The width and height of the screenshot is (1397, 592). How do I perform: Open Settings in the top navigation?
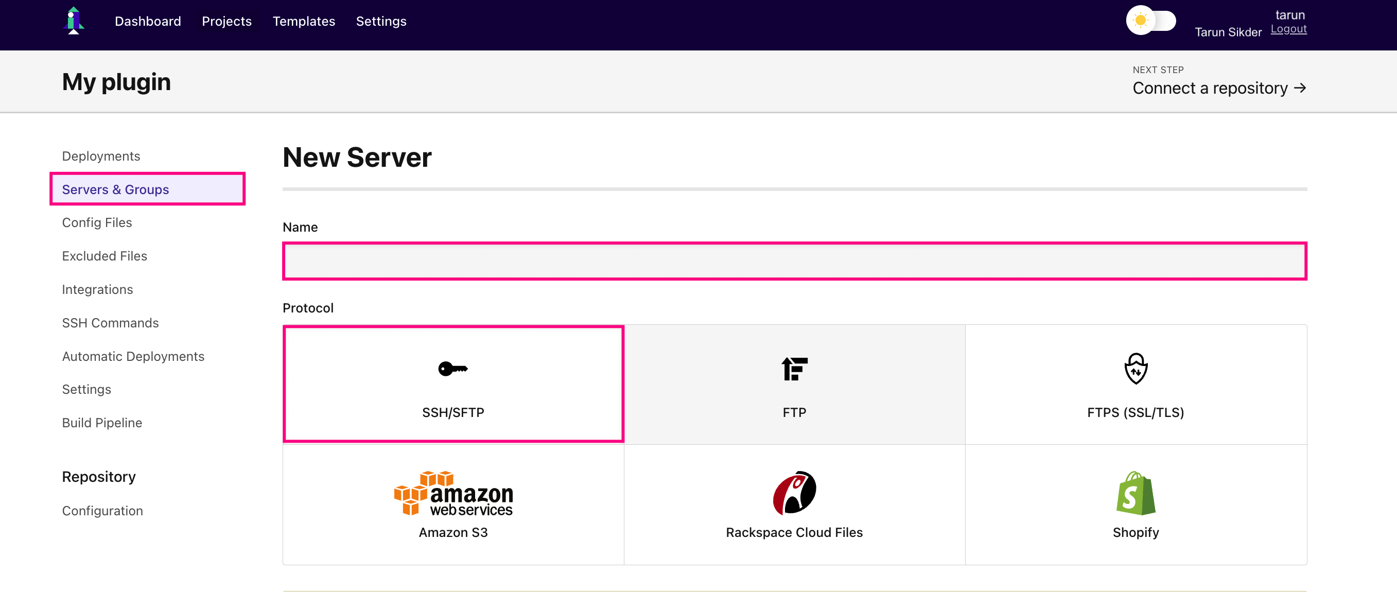tap(381, 21)
